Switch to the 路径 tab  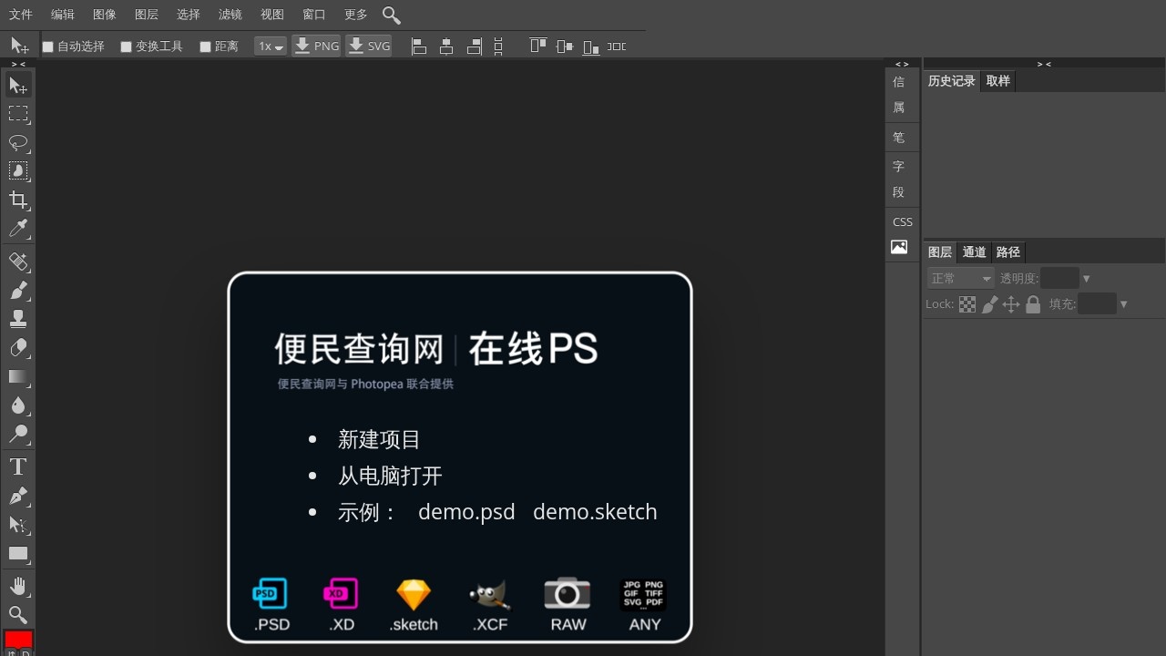pyautogui.click(x=1008, y=252)
